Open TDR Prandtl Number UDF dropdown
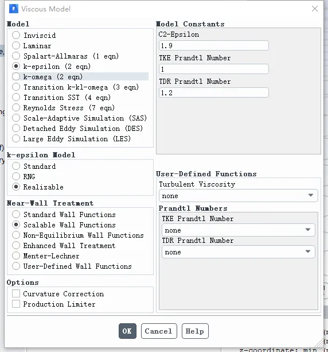328x352 pixels. (239, 252)
